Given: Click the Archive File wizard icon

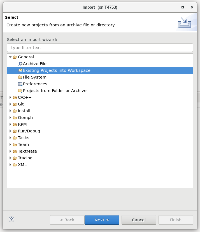Looking at the screenshot, I should click(x=20, y=64).
